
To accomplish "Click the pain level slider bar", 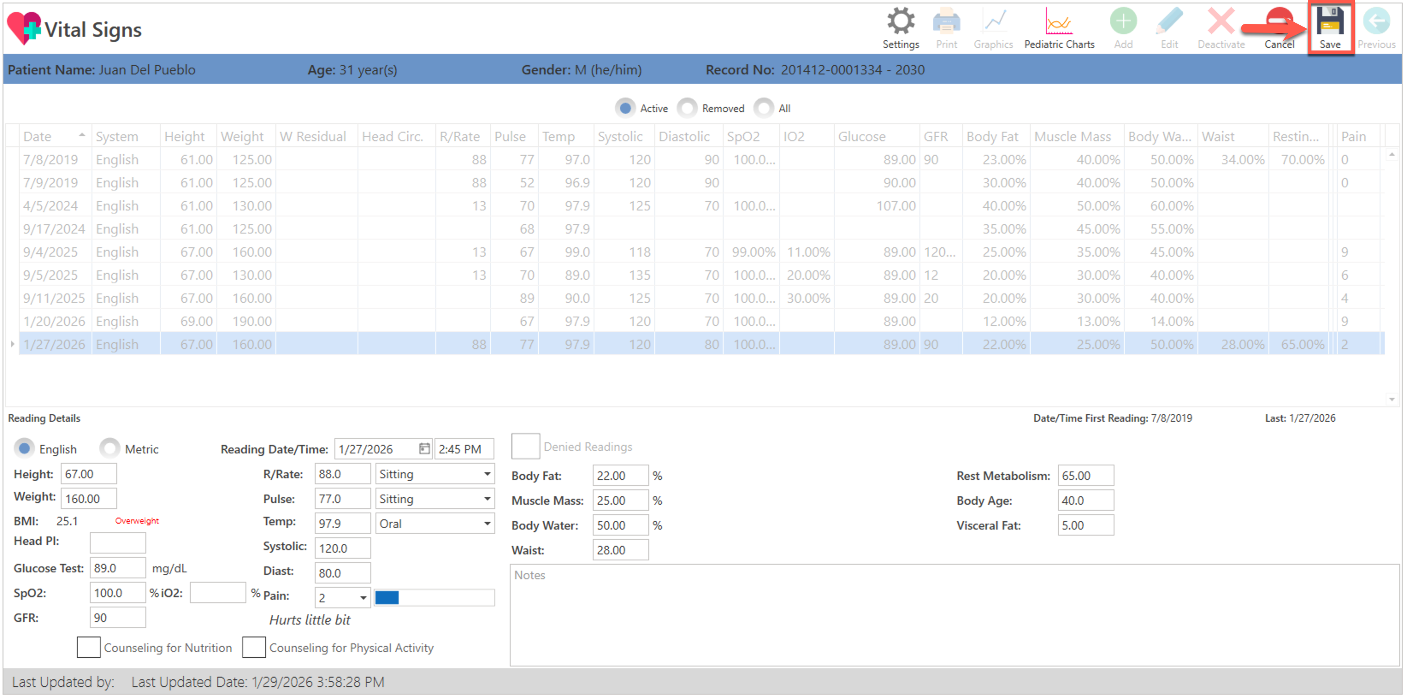I will (x=434, y=598).
